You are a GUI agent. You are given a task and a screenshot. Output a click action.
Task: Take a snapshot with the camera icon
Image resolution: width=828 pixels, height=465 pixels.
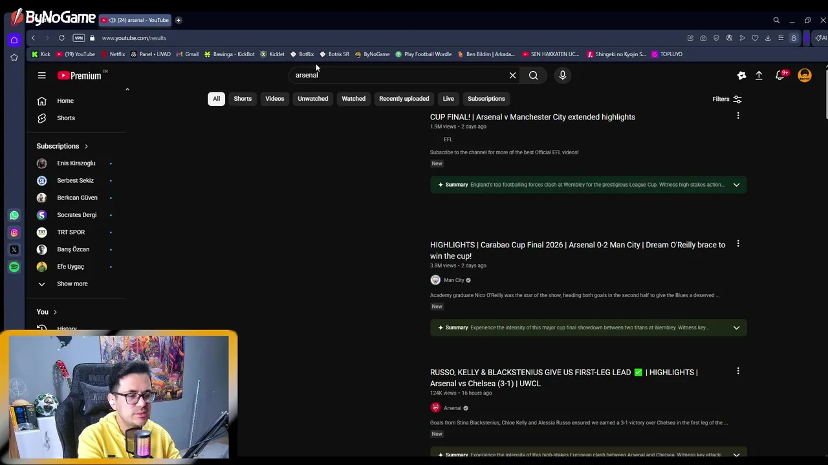[x=703, y=38]
